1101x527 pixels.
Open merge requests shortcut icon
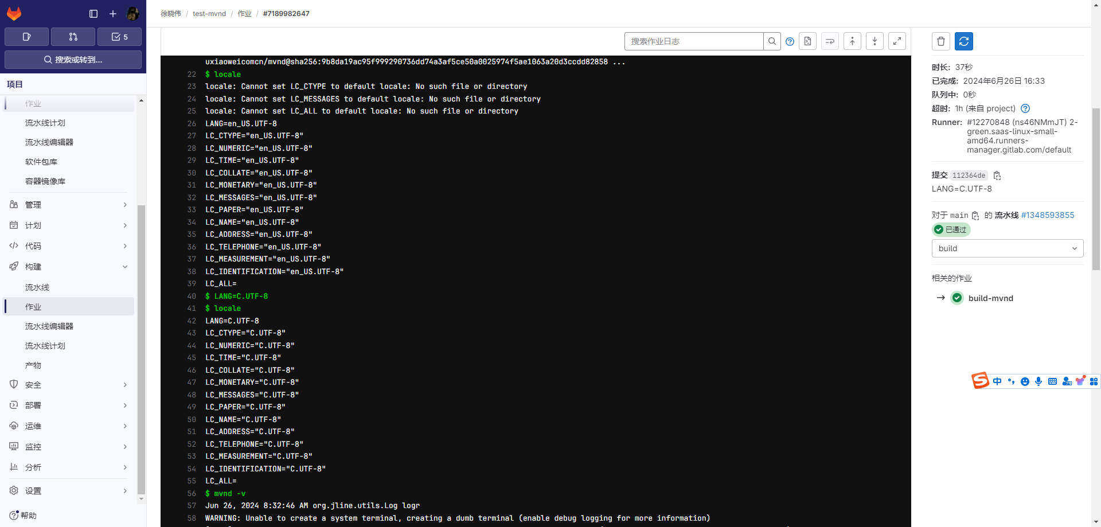pos(73,37)
